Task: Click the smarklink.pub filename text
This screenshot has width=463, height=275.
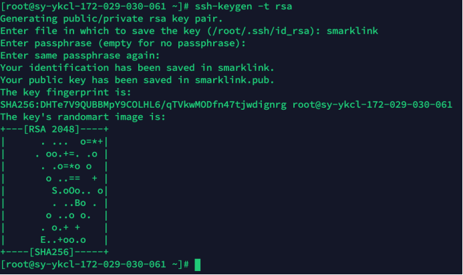Action: coord(232,80)
